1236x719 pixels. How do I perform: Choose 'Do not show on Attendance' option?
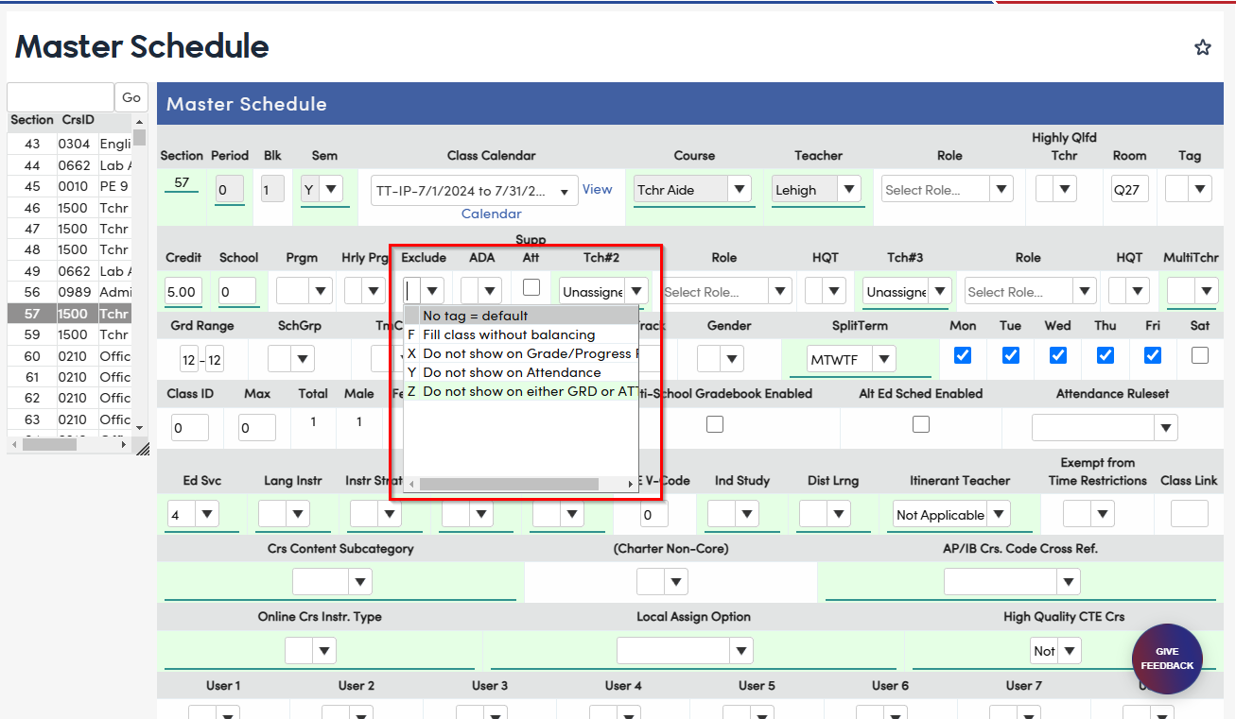[x=521, y=372]
